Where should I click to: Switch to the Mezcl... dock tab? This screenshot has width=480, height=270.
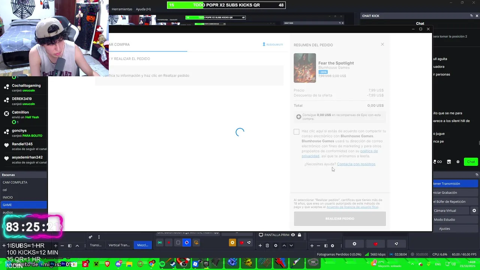tap(142, 245)
